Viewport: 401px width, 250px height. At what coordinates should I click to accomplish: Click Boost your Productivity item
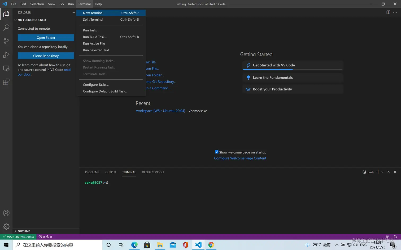point(293,89)
